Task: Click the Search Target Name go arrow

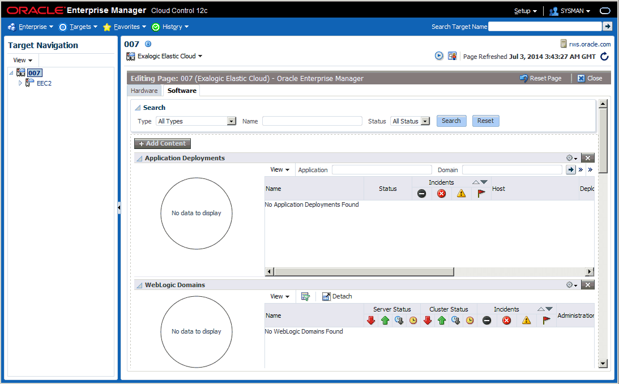Action: (x=607, y=27)
